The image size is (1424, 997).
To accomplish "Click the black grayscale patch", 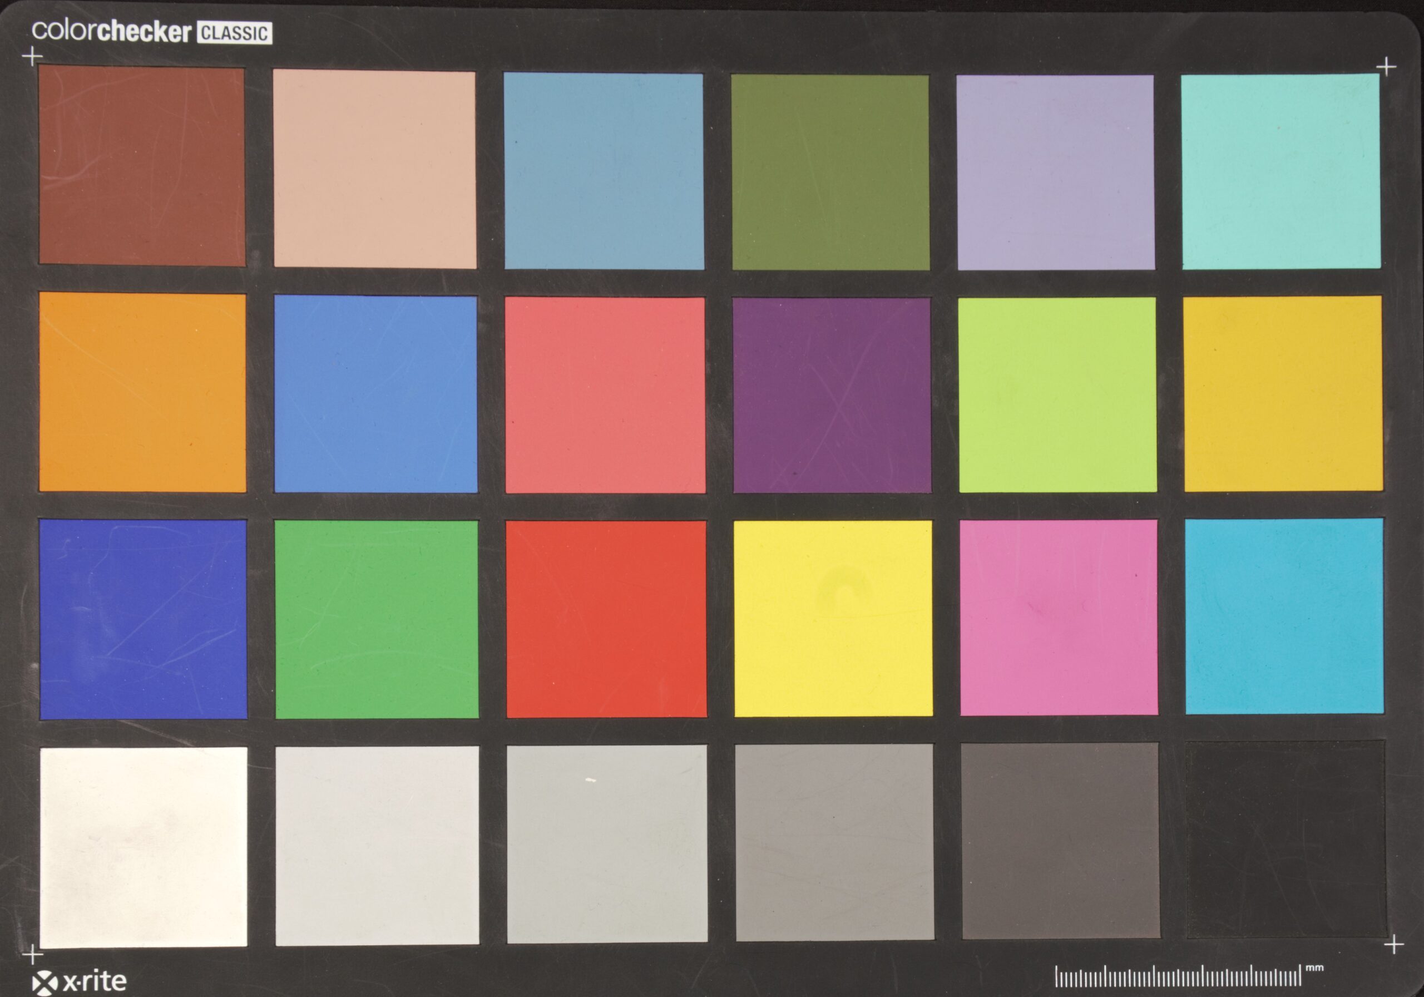I will click(1285, 840).
